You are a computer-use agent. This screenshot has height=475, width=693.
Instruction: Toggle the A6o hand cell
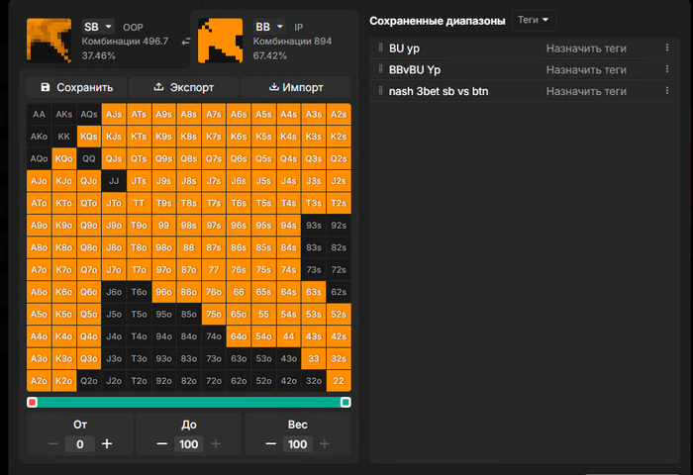tap(39, 292)
